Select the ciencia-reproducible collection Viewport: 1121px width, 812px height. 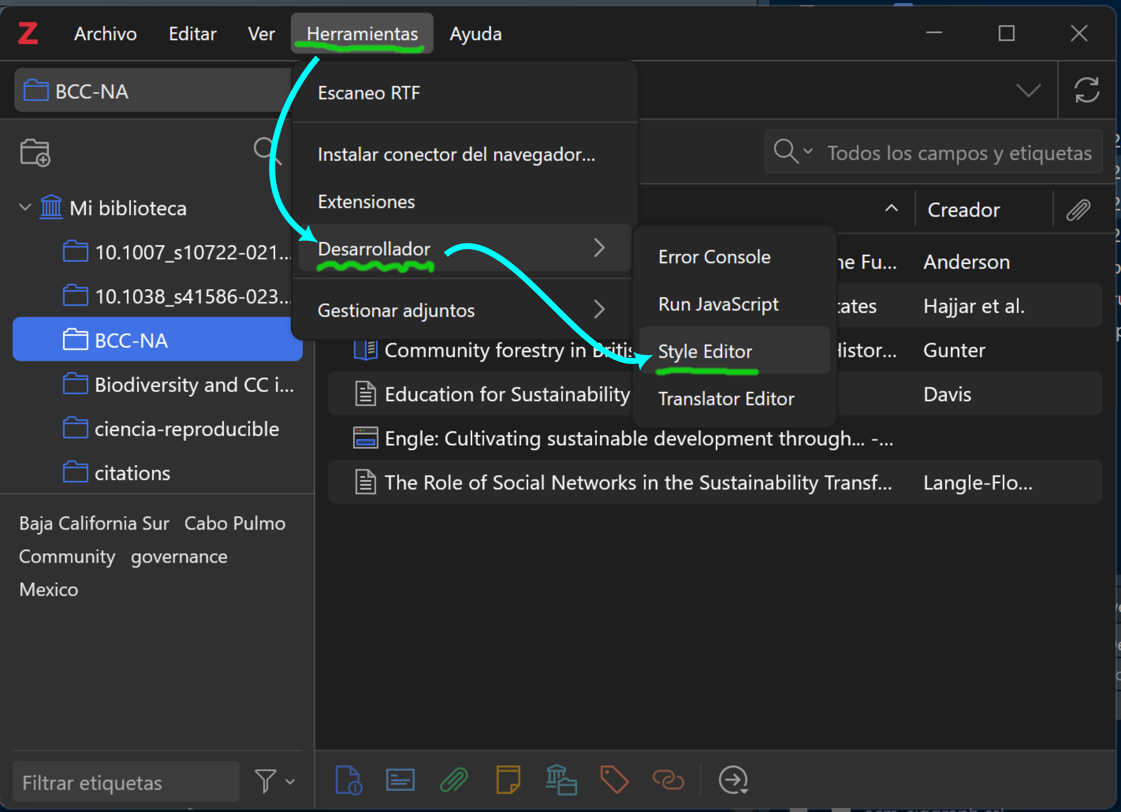click(186, 429)
